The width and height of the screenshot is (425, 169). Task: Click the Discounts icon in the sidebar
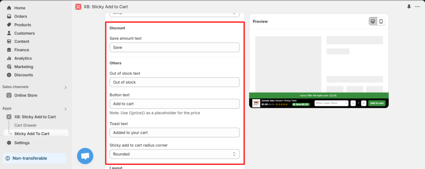click(x=9, y=75)
